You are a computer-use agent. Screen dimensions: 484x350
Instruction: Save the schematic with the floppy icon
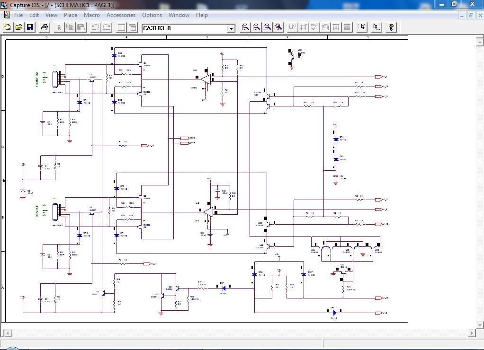pyautogui.click(x=30, y=27)
